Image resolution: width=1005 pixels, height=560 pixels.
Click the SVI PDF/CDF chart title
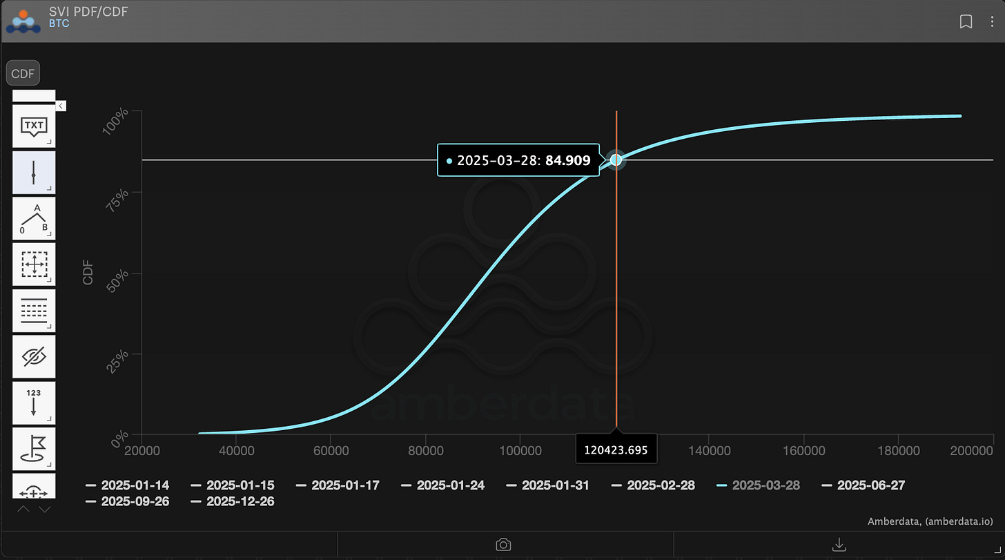(x=88, y=12)
